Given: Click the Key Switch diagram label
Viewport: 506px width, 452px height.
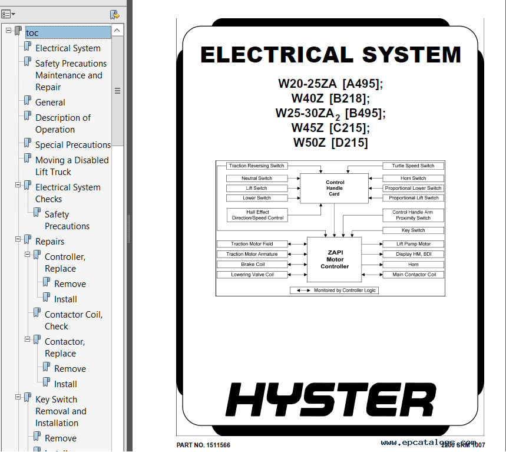Looking at the screenshot, I should [x=413, y=230].
